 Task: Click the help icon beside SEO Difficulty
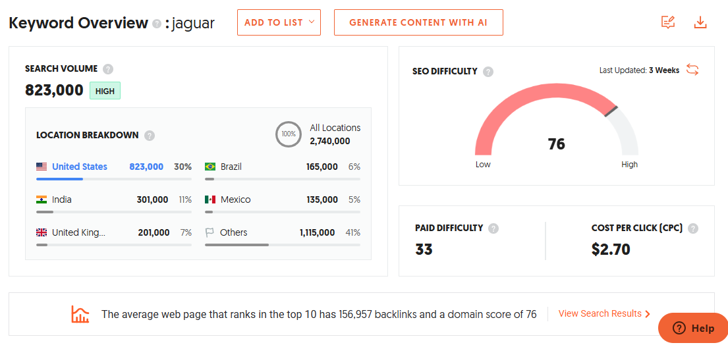pyautogui.click(x=488, y=72)
